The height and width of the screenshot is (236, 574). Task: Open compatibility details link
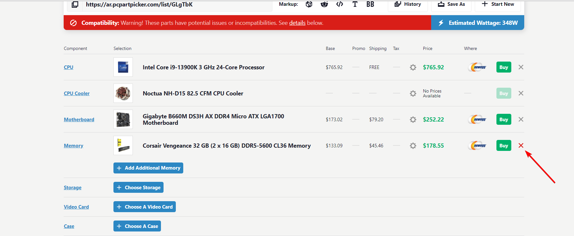[x=297, y=23]
